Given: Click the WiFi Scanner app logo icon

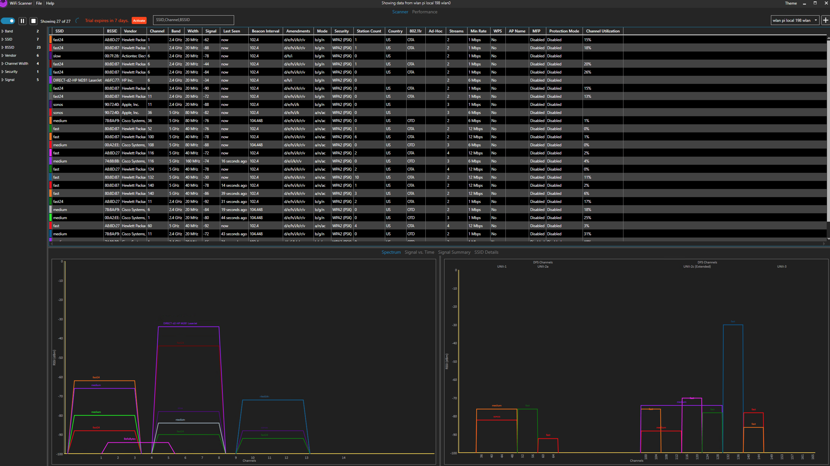Looking at the screenshot, I should (3, 3).
